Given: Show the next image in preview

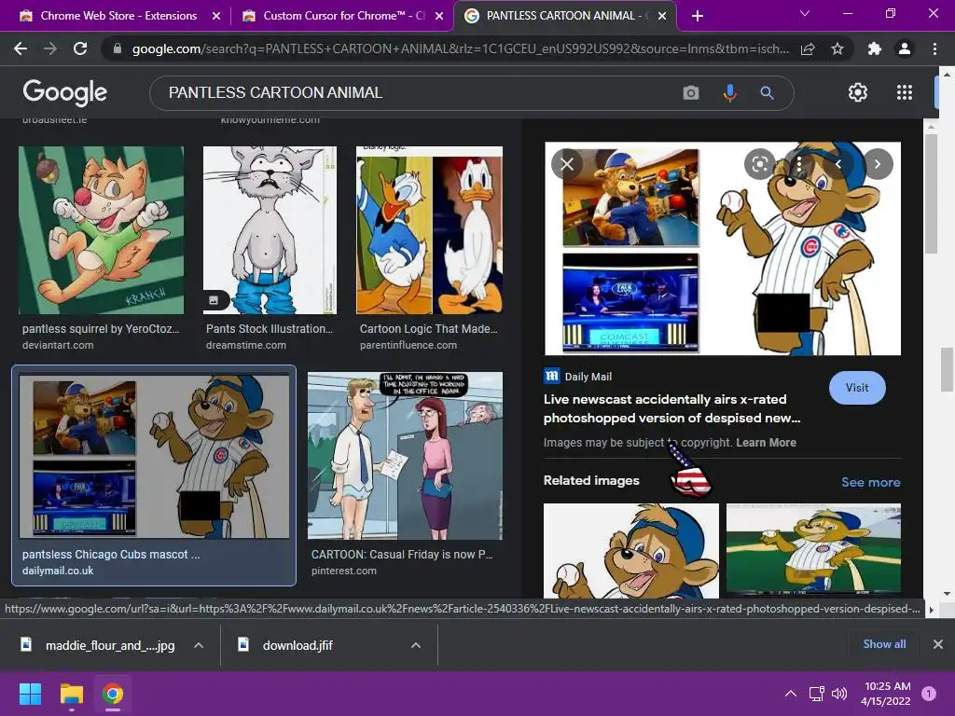Looking at the screenshot, I should point(878,164).
